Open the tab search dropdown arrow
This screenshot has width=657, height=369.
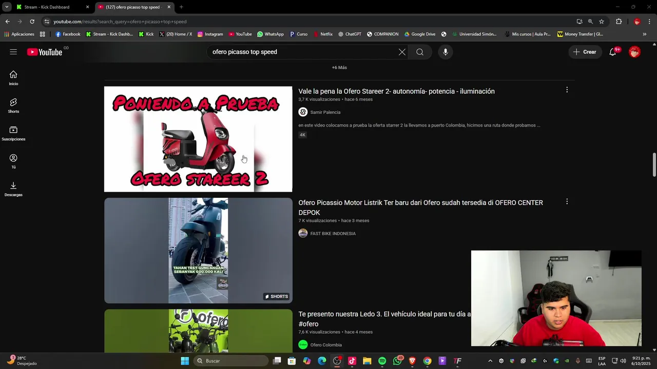tap(7, 7)
